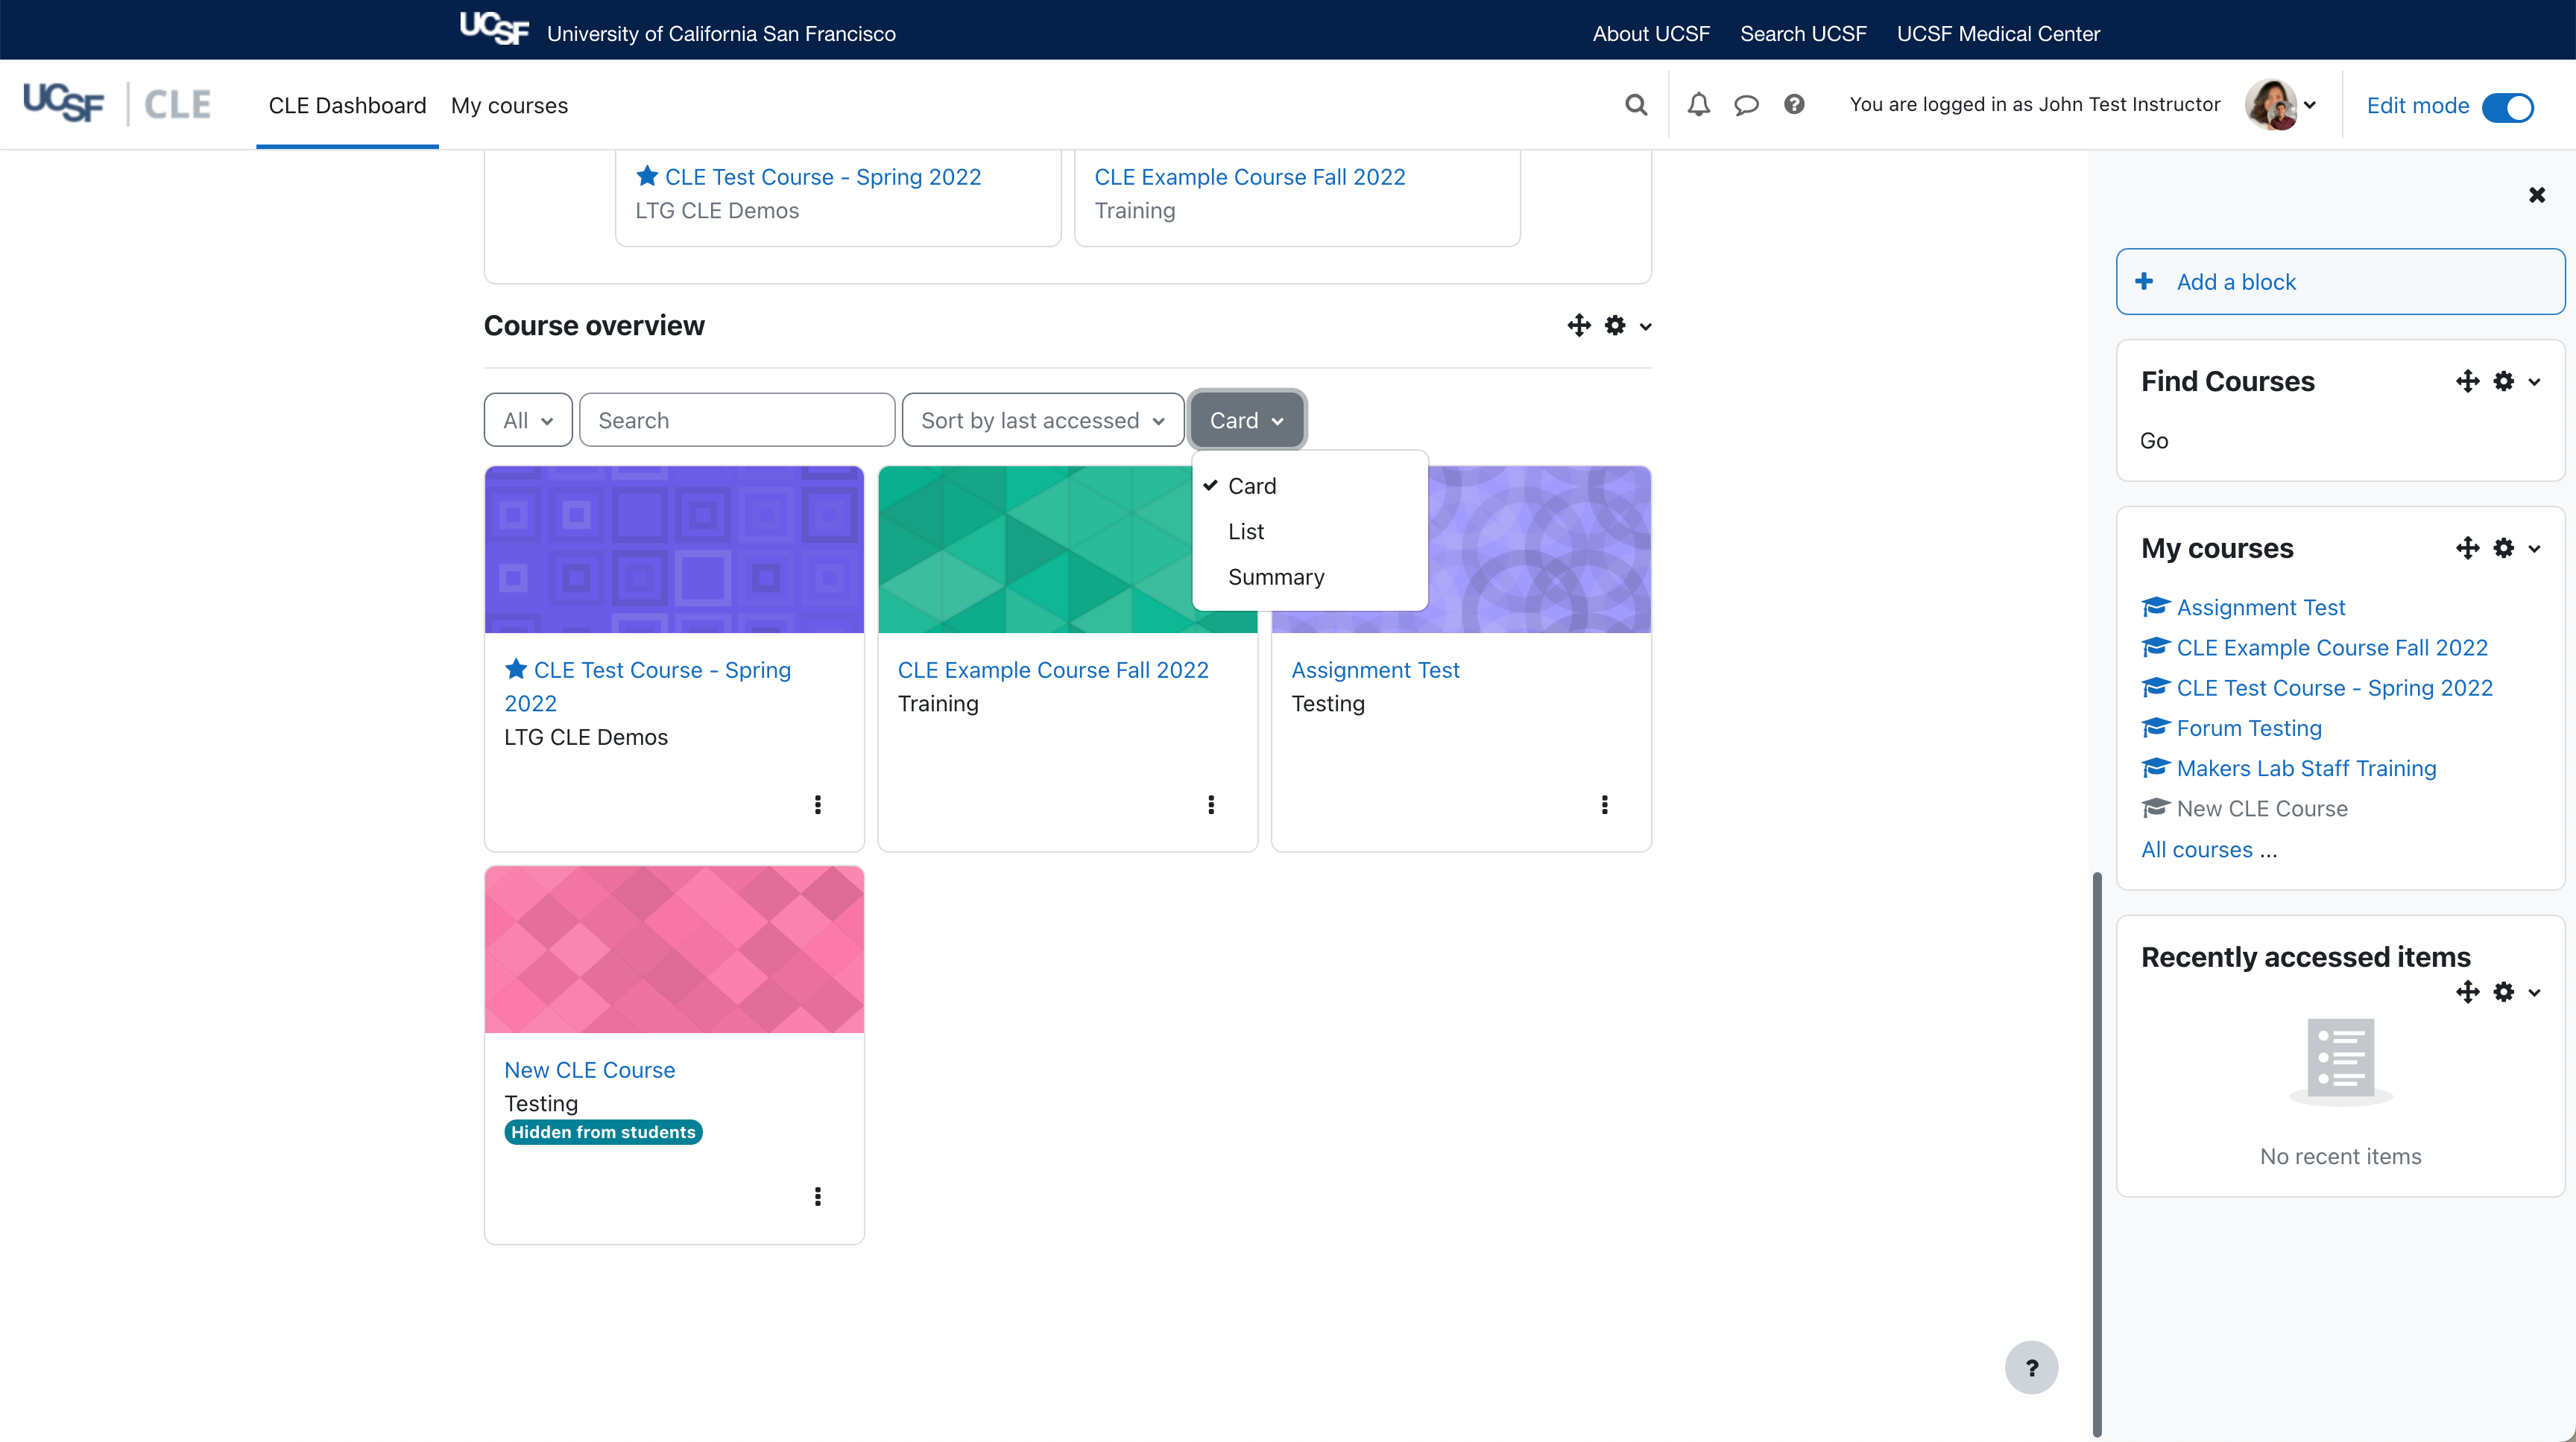Open the search magnifier icon in header
The height and width of the screenshot is (1442, 2576).
point(1636,105)
